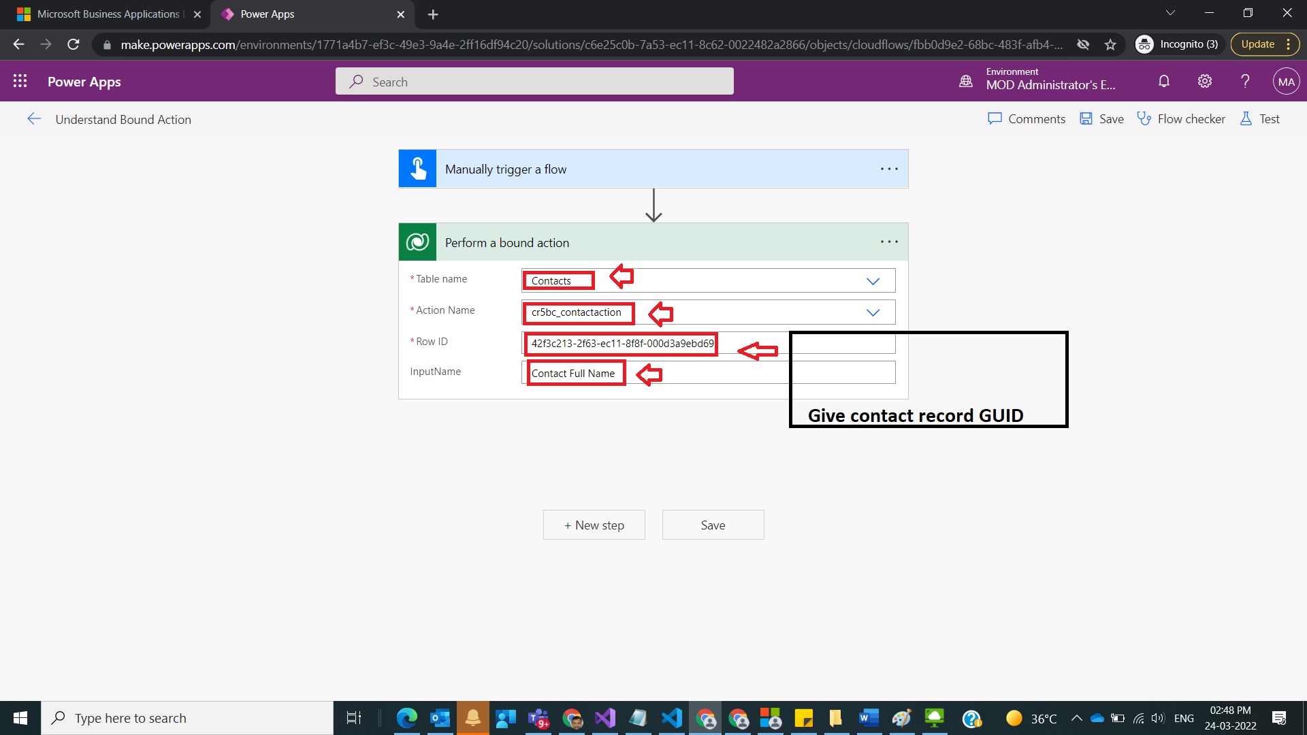Open the ellipsis menu on Perform a bound action

coord(889,242)
